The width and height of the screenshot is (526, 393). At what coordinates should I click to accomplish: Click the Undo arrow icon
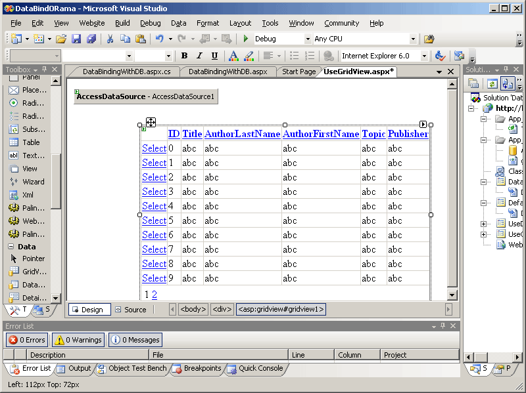tap(159, 39)
